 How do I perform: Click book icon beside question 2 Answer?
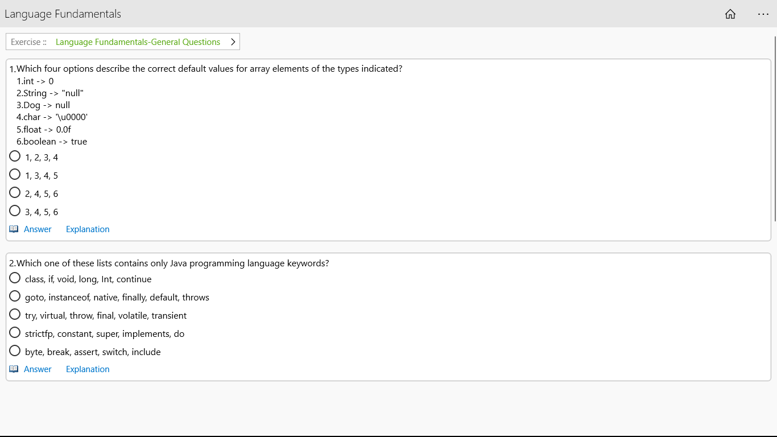[x=14, y=369]
